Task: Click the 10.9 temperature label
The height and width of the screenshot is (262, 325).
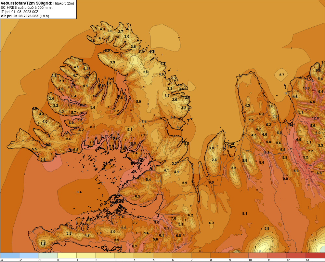Action: 114,138
